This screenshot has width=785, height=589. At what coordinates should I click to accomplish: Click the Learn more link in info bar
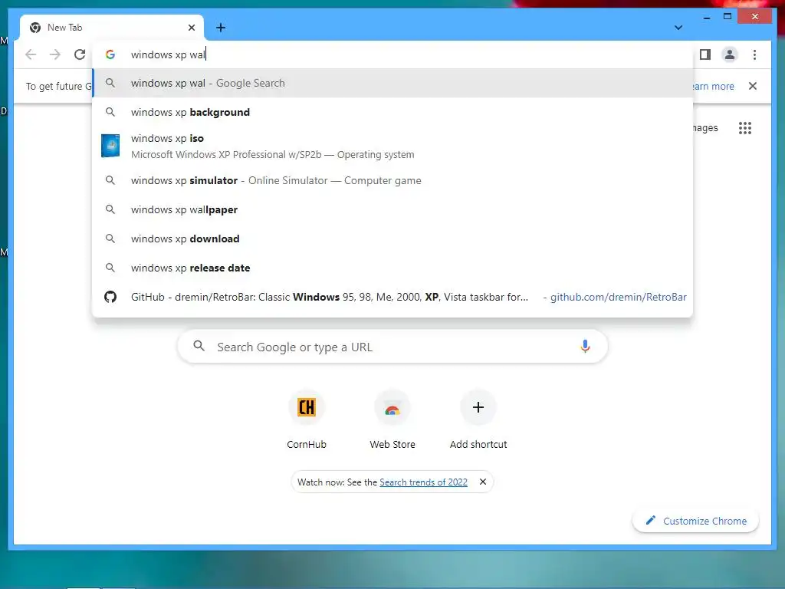713,86
